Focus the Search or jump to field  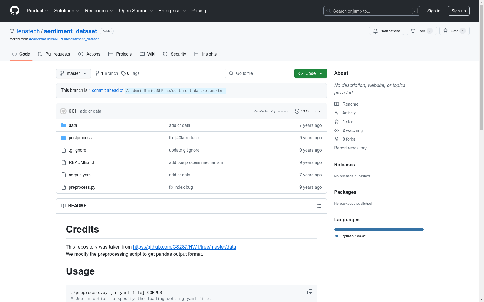372,11
